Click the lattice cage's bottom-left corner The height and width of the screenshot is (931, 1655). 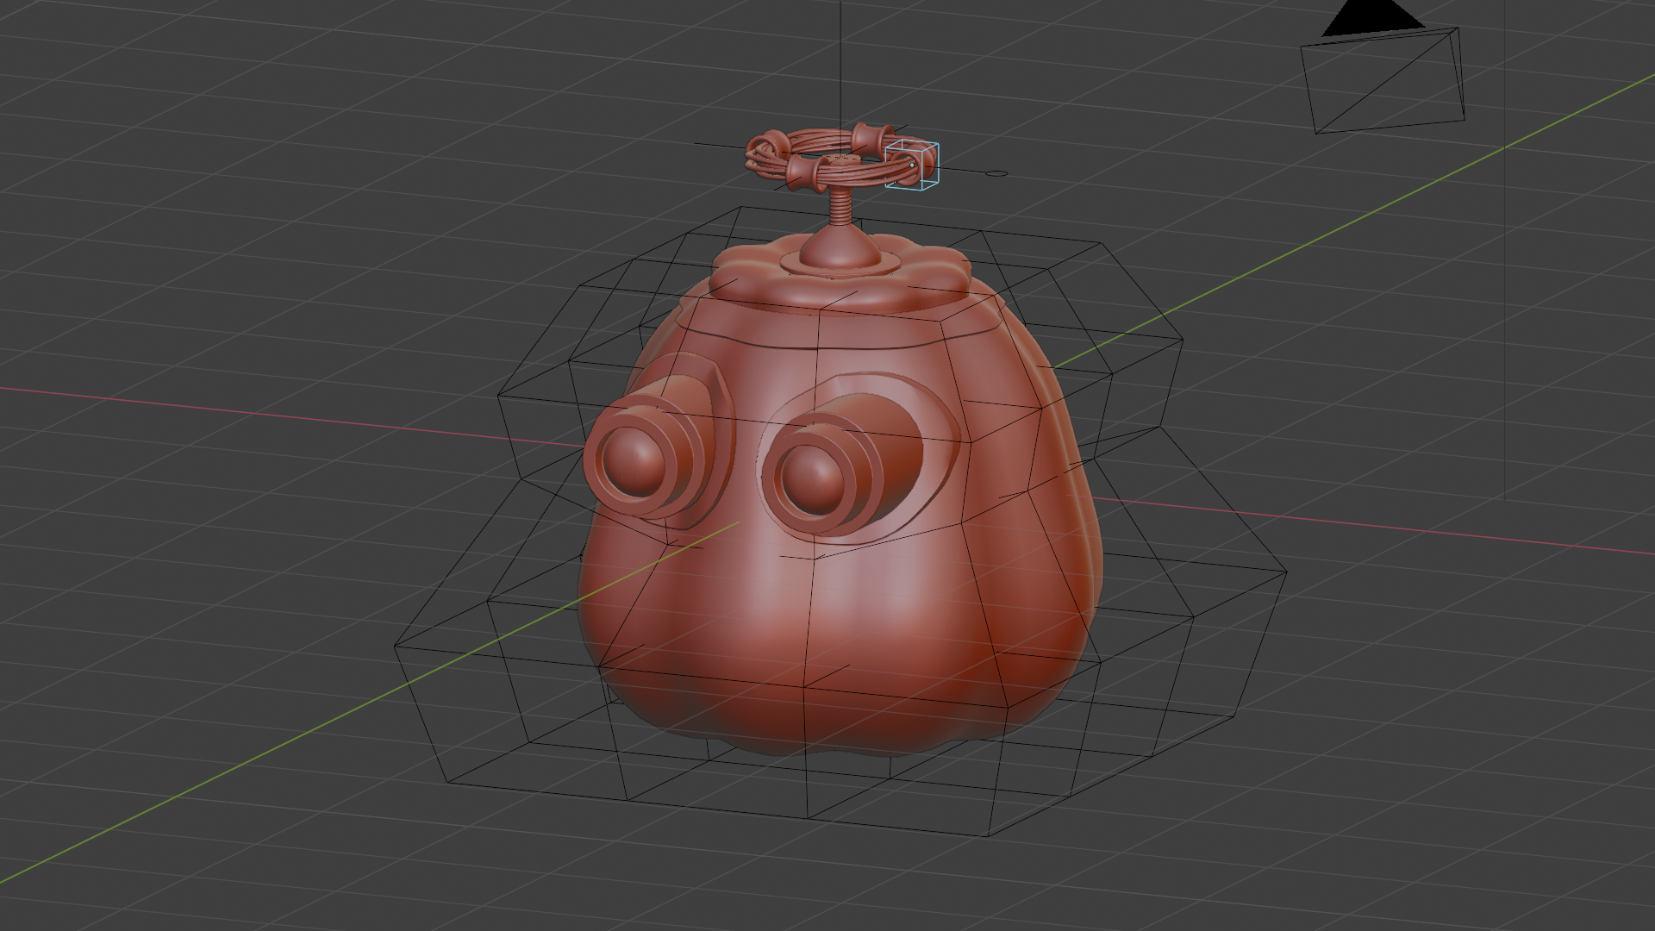point(449,783)
